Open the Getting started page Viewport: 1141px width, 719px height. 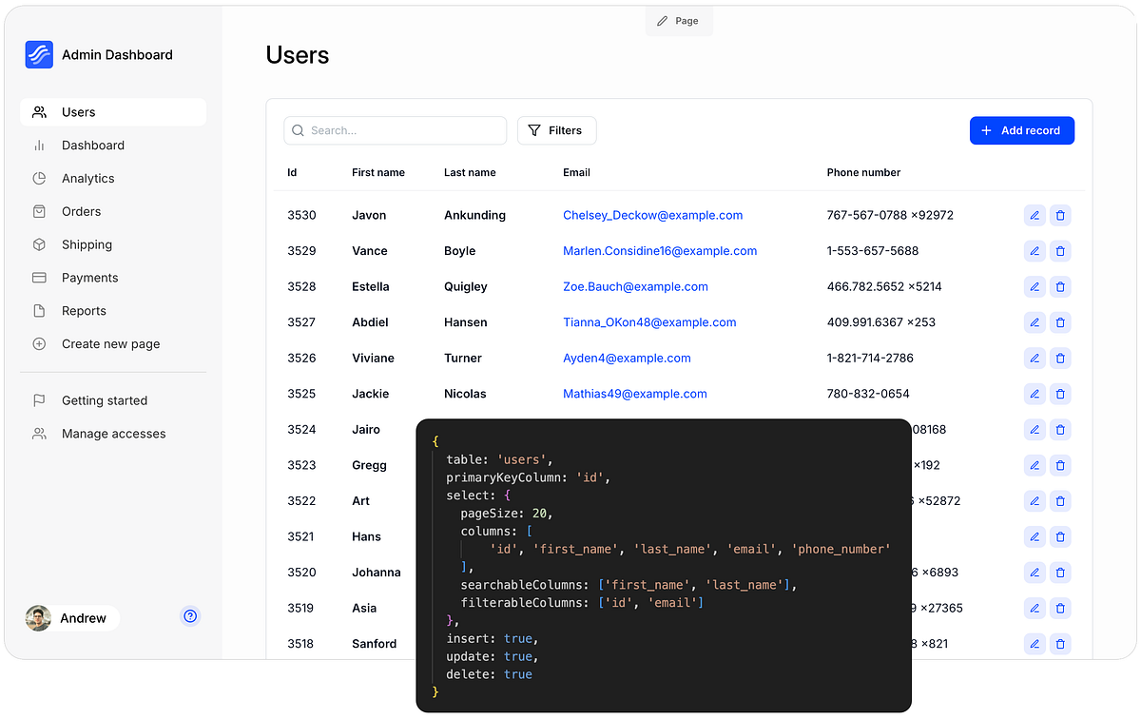(x=105, y=400)
